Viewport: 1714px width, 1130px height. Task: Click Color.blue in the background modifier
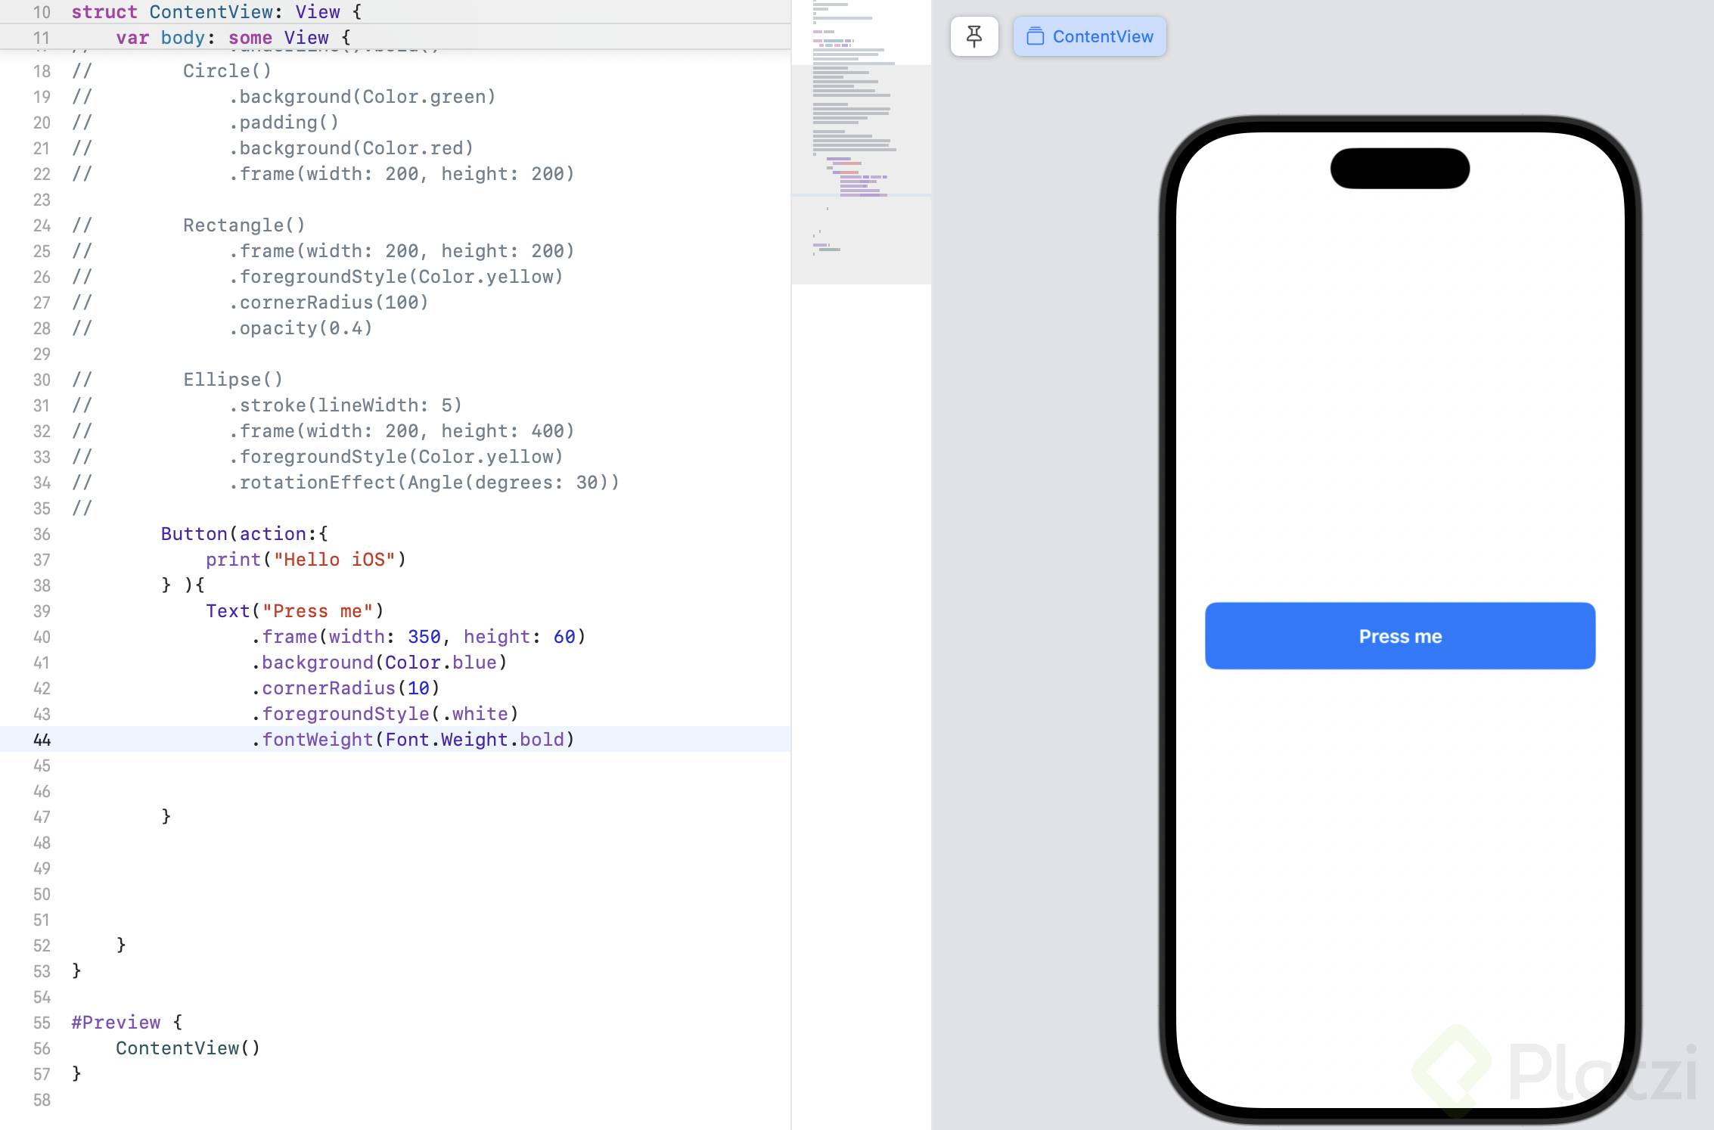click(440, 663)
